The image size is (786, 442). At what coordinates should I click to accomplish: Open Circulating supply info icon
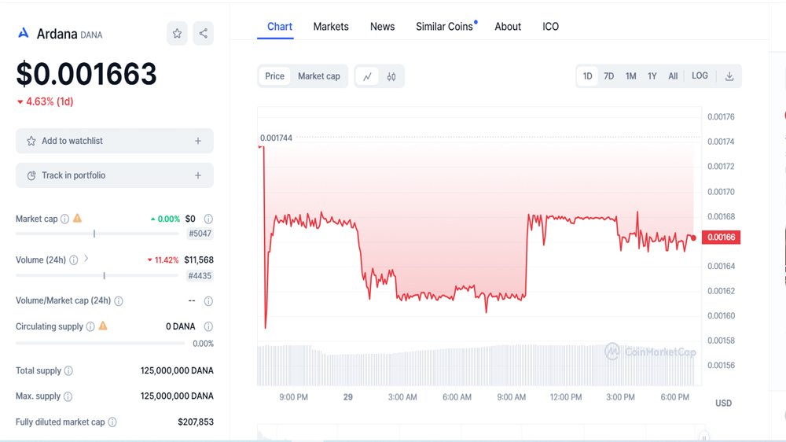click(x=90, y=326)
